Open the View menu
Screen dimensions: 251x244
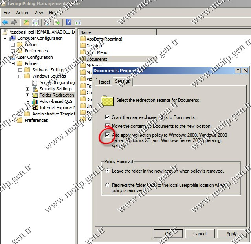click(x=38, y=13)
